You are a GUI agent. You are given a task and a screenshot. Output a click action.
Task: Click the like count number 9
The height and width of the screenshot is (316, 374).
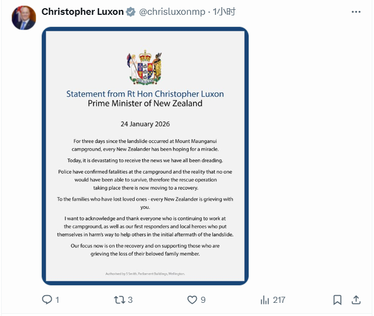coord(204,300)
